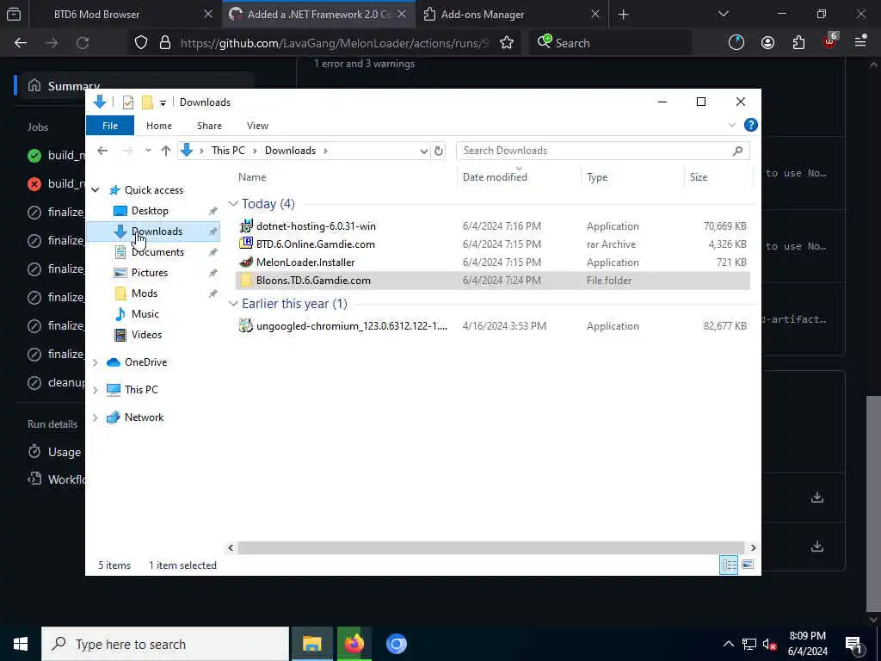Switch to BTD6 Mod Browser tab
The image size is (881, 661).
(x=96, y=15)
